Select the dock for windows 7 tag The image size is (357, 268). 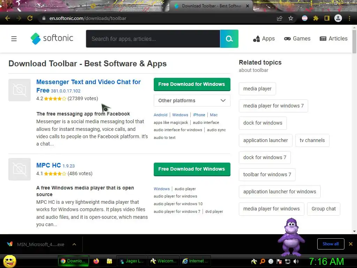(265, 157)
